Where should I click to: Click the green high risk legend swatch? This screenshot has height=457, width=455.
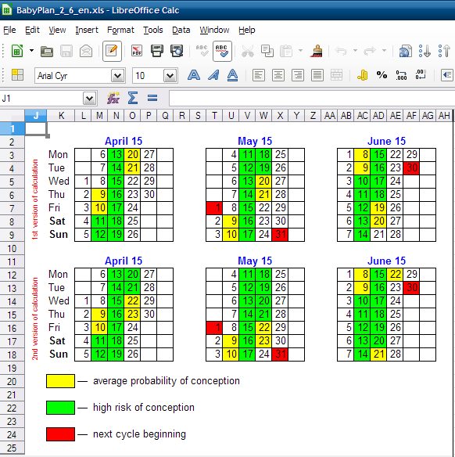pos(60,408)
